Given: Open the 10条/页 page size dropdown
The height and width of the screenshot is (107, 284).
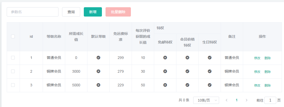Looking at the screenshot, I should pos(206,100).
